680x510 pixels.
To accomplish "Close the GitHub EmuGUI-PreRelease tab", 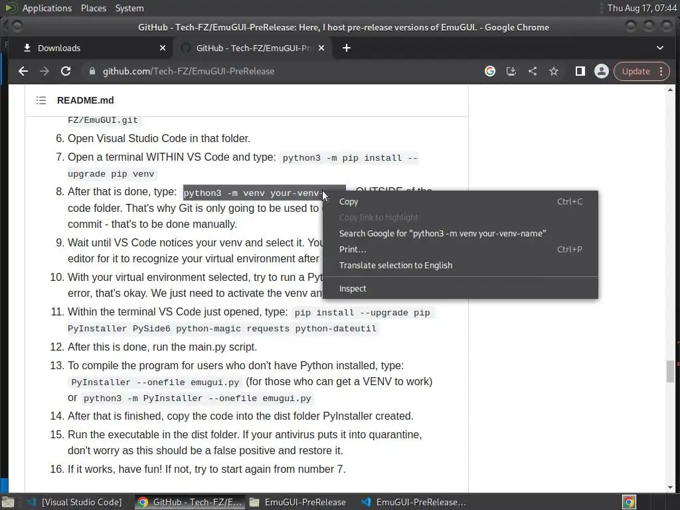I will 321,48.
